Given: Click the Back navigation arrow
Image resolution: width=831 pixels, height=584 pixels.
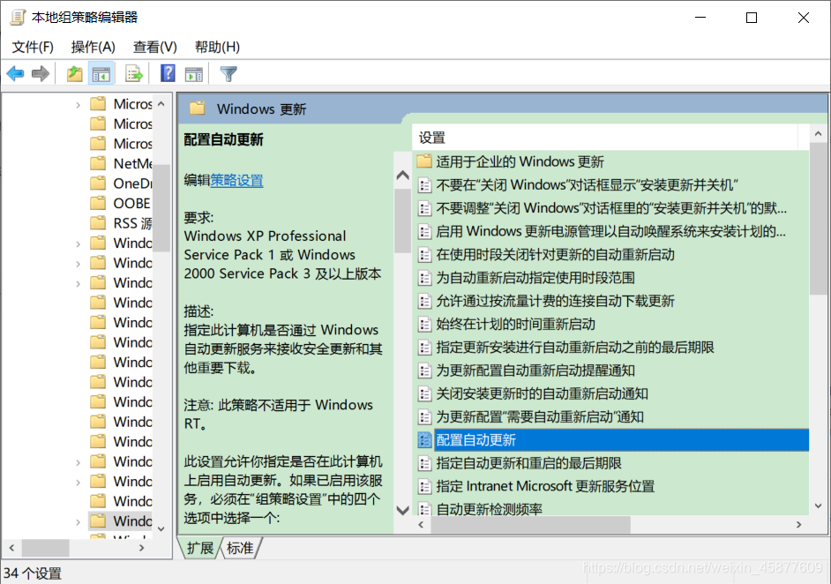Looking at the screenshot, I should pyautogui.click(x=15, y=73).
